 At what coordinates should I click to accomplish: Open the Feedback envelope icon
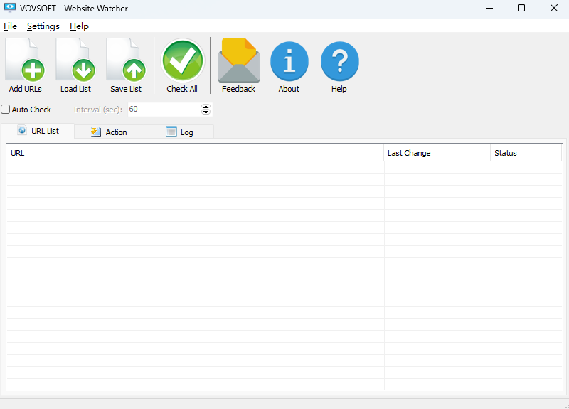pyautogui.click(x=238, y=65)
